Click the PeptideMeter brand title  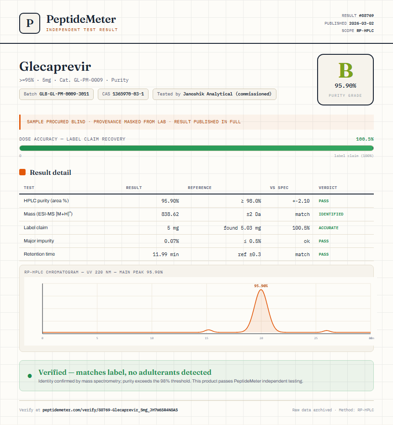[81, 20]
